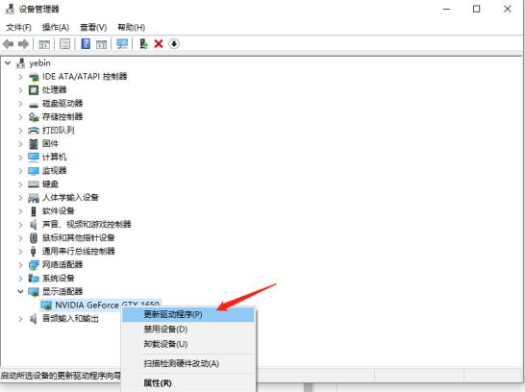Screen dimensions: 525x392
Task: Collapse the yebin root node
Action: tap(8, 62)
